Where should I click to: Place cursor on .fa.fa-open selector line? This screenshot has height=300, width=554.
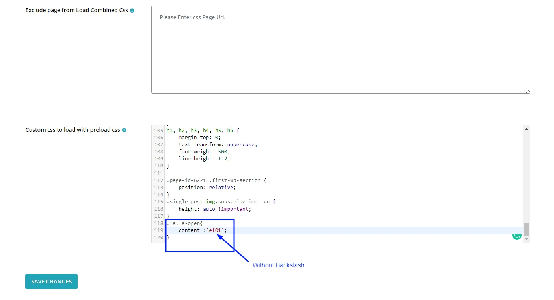pyautogui.click(x=184, y=223)
